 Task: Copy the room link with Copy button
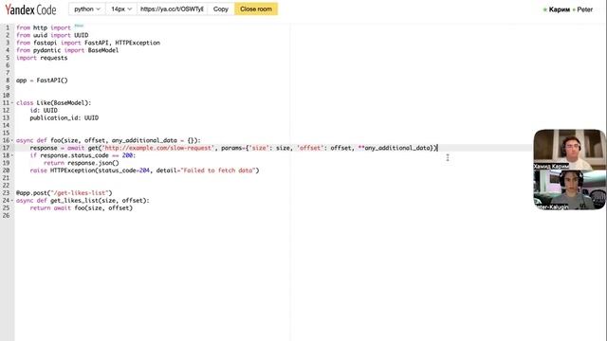click(x=221, y=9)
